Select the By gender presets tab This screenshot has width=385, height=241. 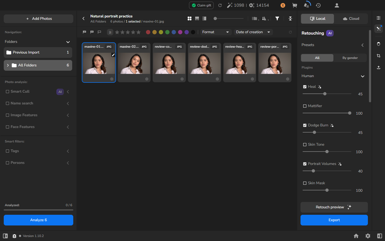click(350, 58)
